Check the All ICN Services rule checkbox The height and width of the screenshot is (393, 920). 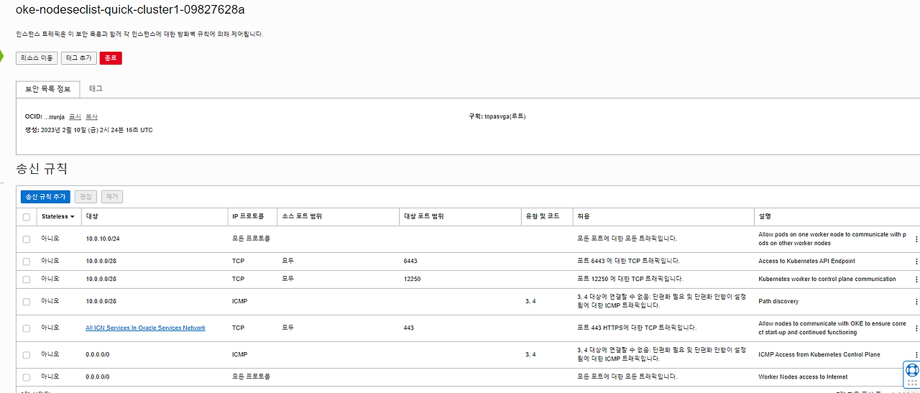pos(27,328)
